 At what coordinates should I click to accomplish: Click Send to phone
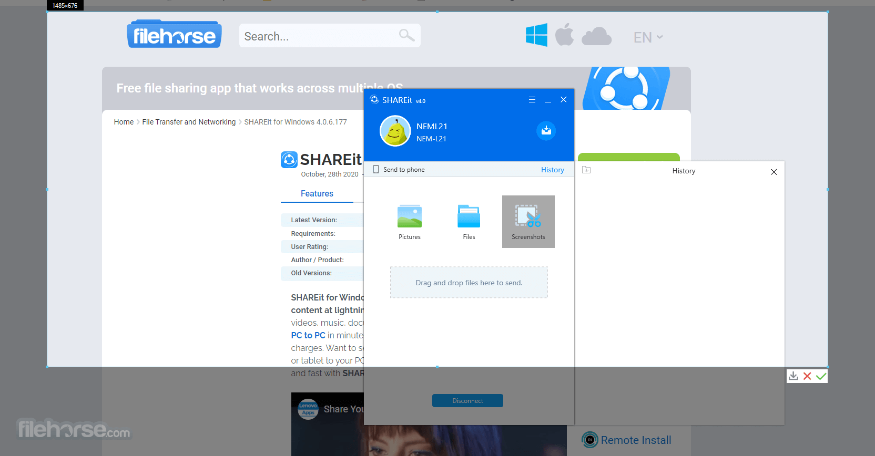[x=399, y=170]
